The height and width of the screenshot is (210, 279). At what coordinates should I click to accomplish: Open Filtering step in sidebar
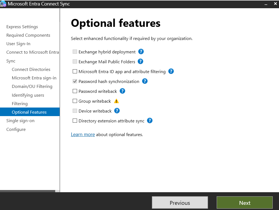pos(20,104)
